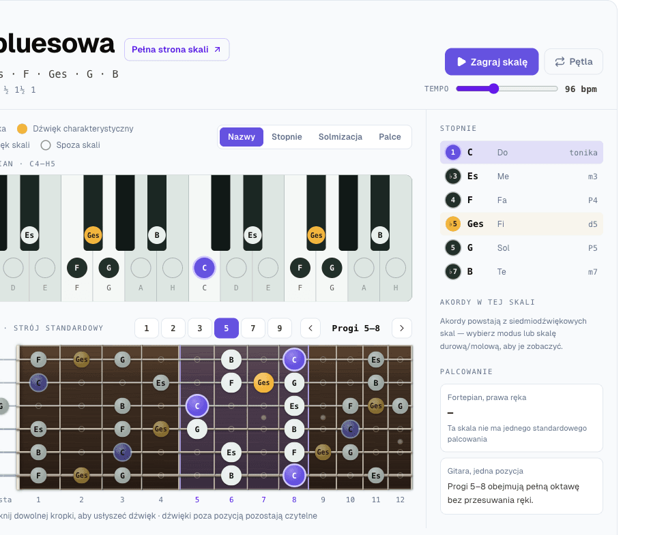
Task: Select degree row F Fa P4
Action: pyautogui.click(x=521, y=200)
